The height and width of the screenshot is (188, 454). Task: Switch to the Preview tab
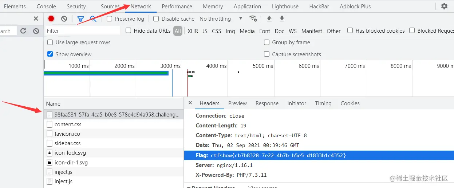pos(237,103)
